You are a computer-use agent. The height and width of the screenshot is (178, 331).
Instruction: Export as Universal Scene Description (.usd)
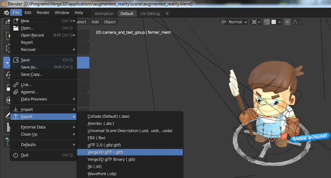coord(130,131)
